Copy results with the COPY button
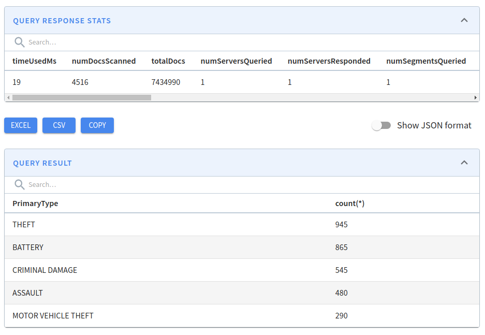485x335 pixels. coord(97,125)
